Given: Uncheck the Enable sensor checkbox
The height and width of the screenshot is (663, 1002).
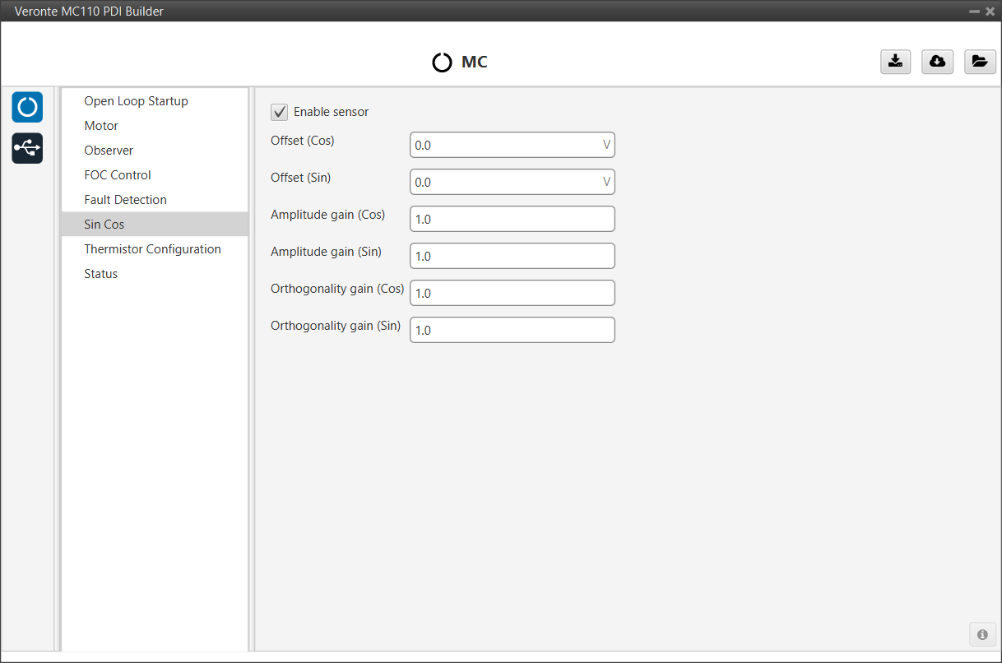Looking at the screenshot, I should pyautogui.click(x=280, y=112).
